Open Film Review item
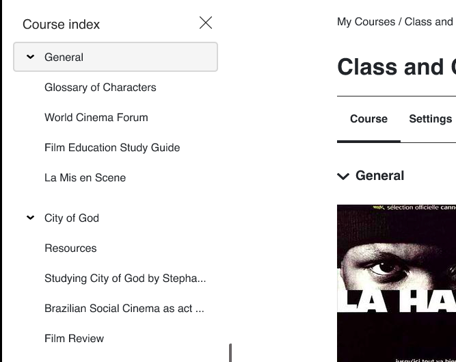This screenshot has height=362, width=456. [x=74, y=339]
